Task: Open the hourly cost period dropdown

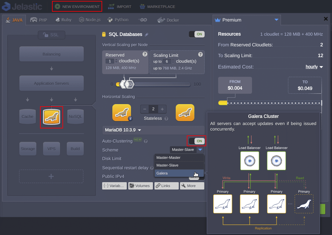Action: (314, 67)
